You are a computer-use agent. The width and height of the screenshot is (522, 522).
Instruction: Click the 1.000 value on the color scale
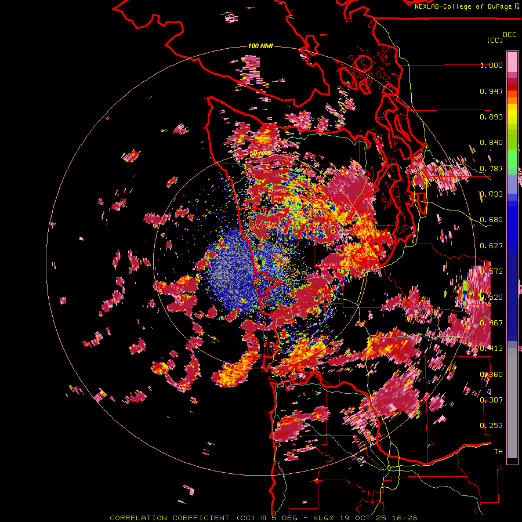point(491,65)
